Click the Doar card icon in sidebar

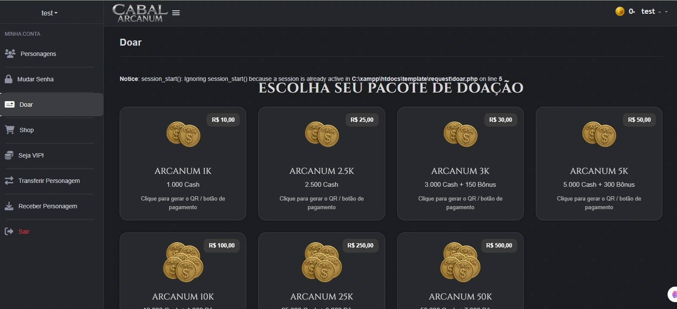[x=9, y=104]
